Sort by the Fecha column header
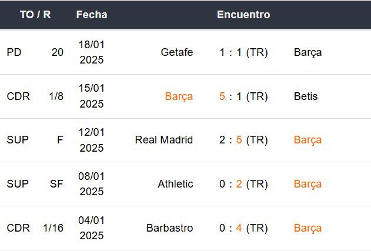 [92, 15]
